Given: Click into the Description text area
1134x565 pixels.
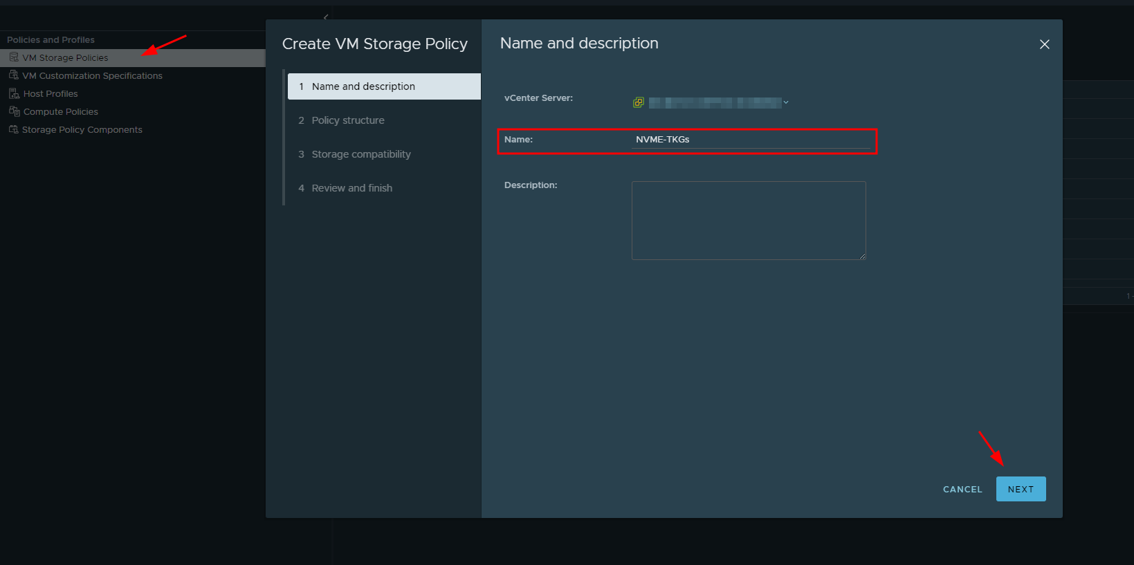Looking at the screenshot, I should pos(749,221).
